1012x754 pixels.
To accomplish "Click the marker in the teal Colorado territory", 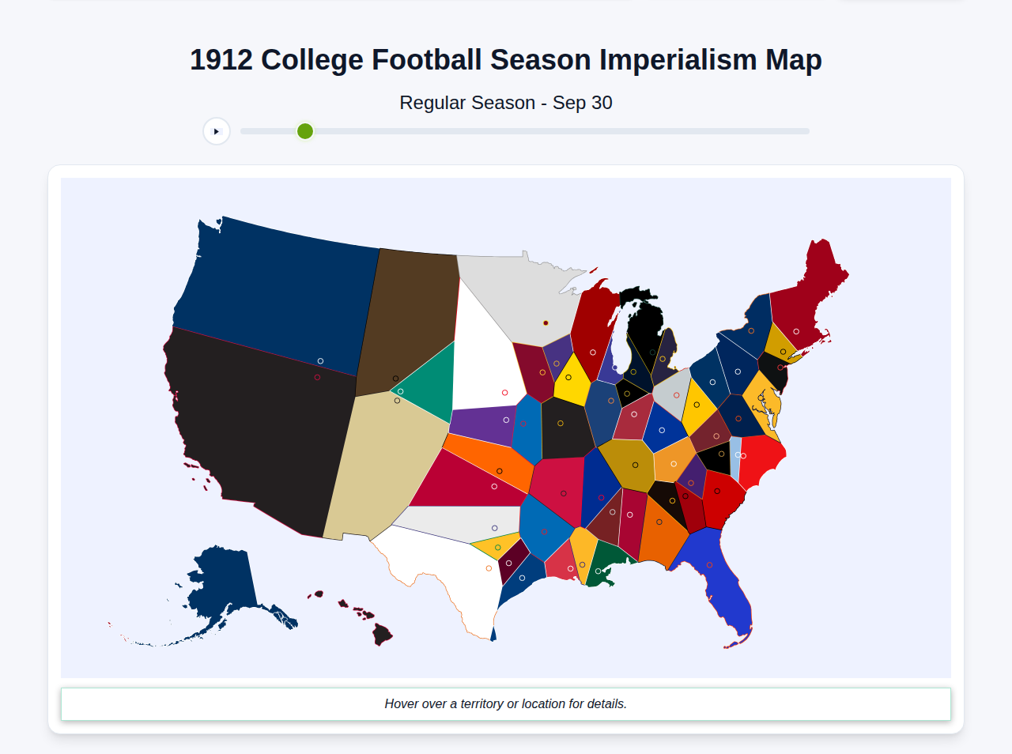I will pos(400,390).
